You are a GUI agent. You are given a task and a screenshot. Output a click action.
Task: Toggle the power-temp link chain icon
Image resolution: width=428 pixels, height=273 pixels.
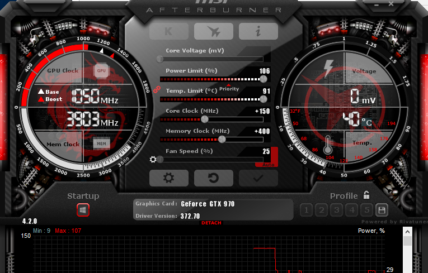157,89
